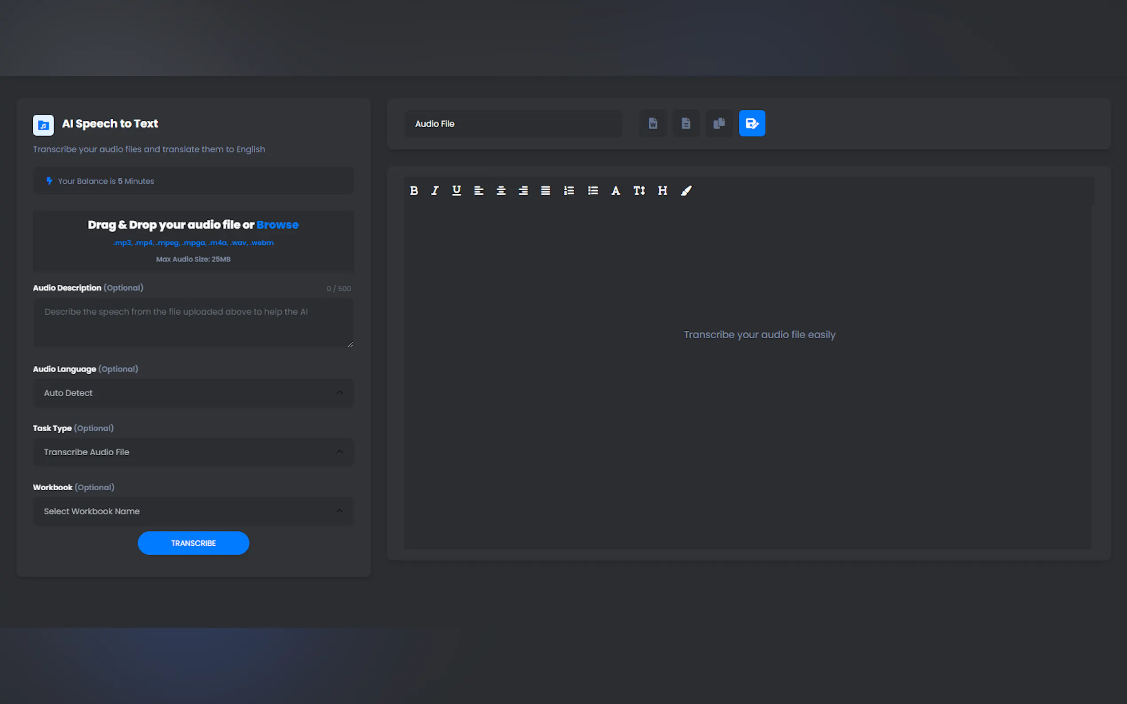Toggle bold formatting in editor

click(414, 191)
